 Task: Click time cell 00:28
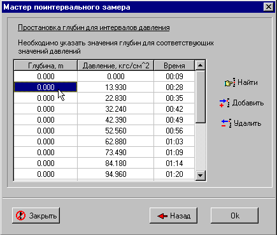click(174, 87)
